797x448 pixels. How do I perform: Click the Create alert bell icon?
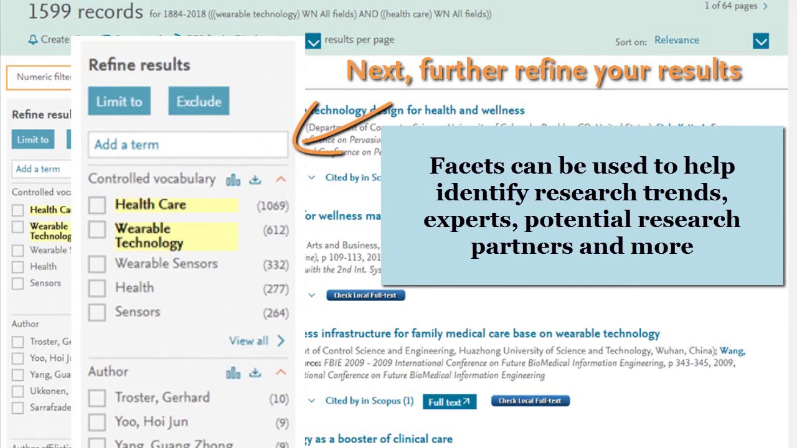(x=33, y=40)
